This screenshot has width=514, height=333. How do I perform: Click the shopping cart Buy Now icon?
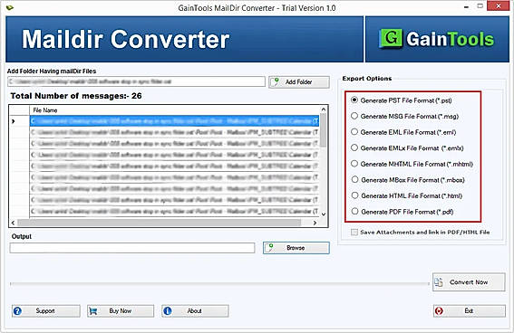click(x=93, y=311)
